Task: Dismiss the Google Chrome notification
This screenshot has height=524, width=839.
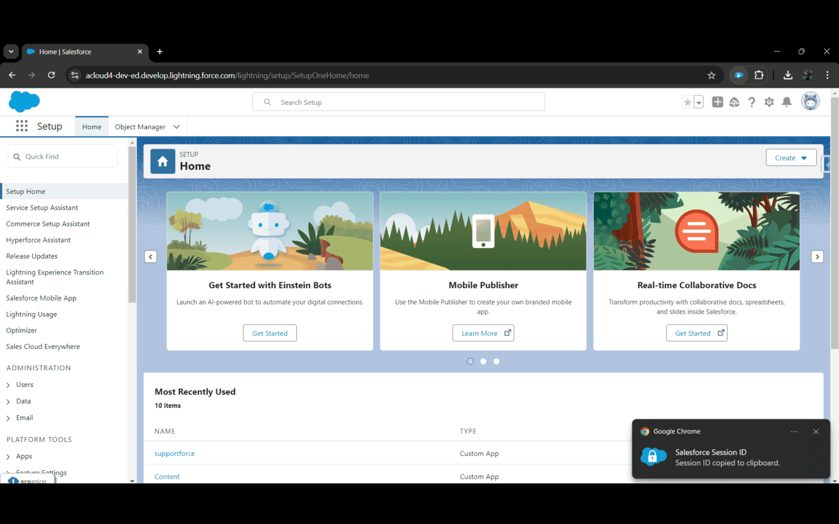Action: pos(816,432)
